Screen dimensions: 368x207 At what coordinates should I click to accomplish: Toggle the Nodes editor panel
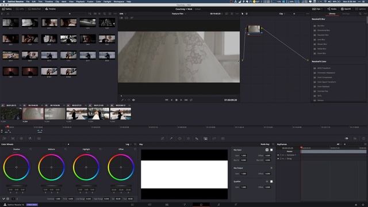click(x=332, y=9)
